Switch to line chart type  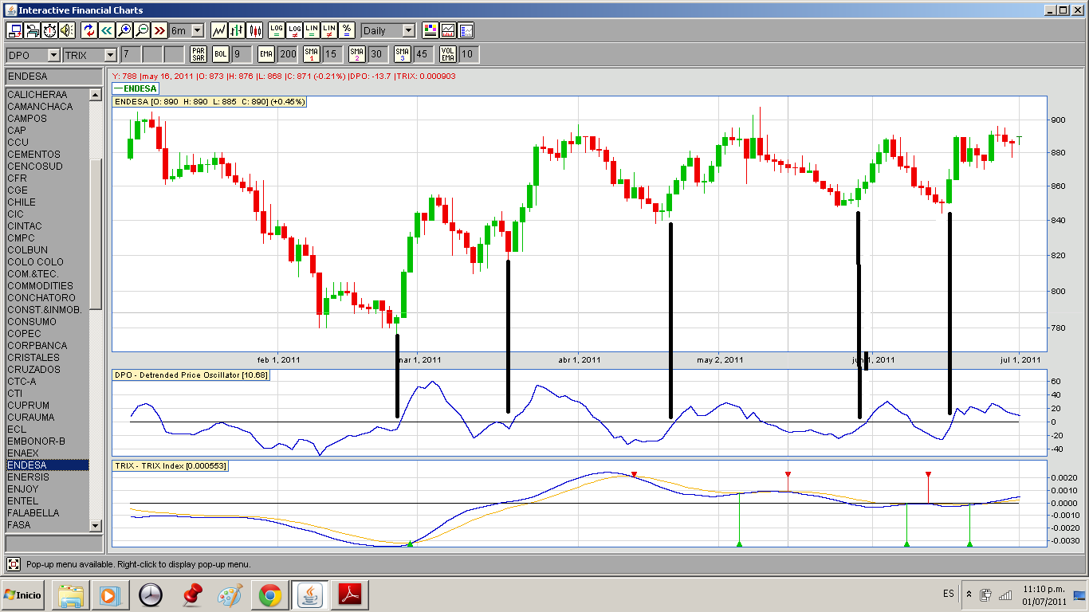218,30
